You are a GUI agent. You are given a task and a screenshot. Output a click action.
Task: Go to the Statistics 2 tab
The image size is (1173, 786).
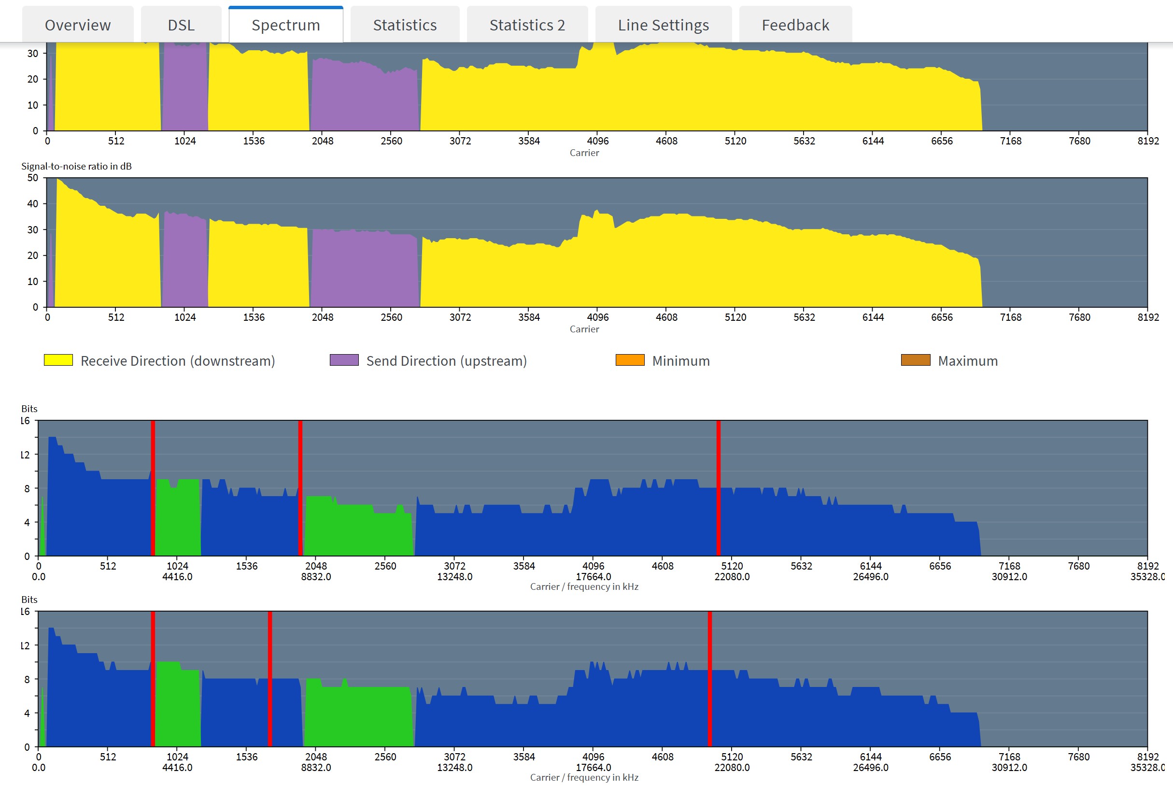(x=527, y=25)
